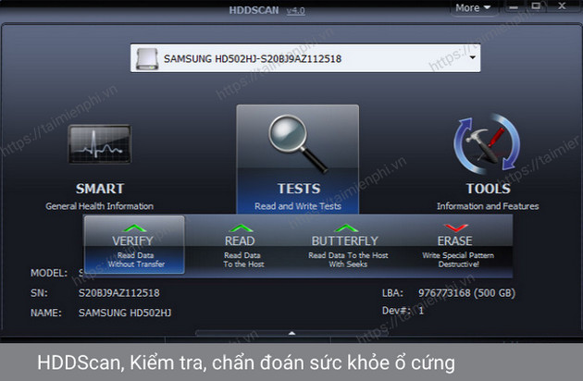Viewport: 583px width, 381px height.
Task: Click the NAME value SAMSUNG HD502HJ
Action: (125, 313)
